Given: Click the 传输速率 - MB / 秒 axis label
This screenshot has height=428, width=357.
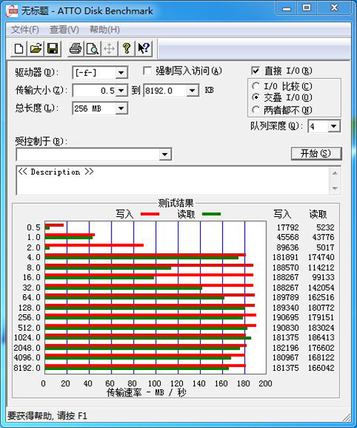Looking at the screenshot, I should (146, 392).
